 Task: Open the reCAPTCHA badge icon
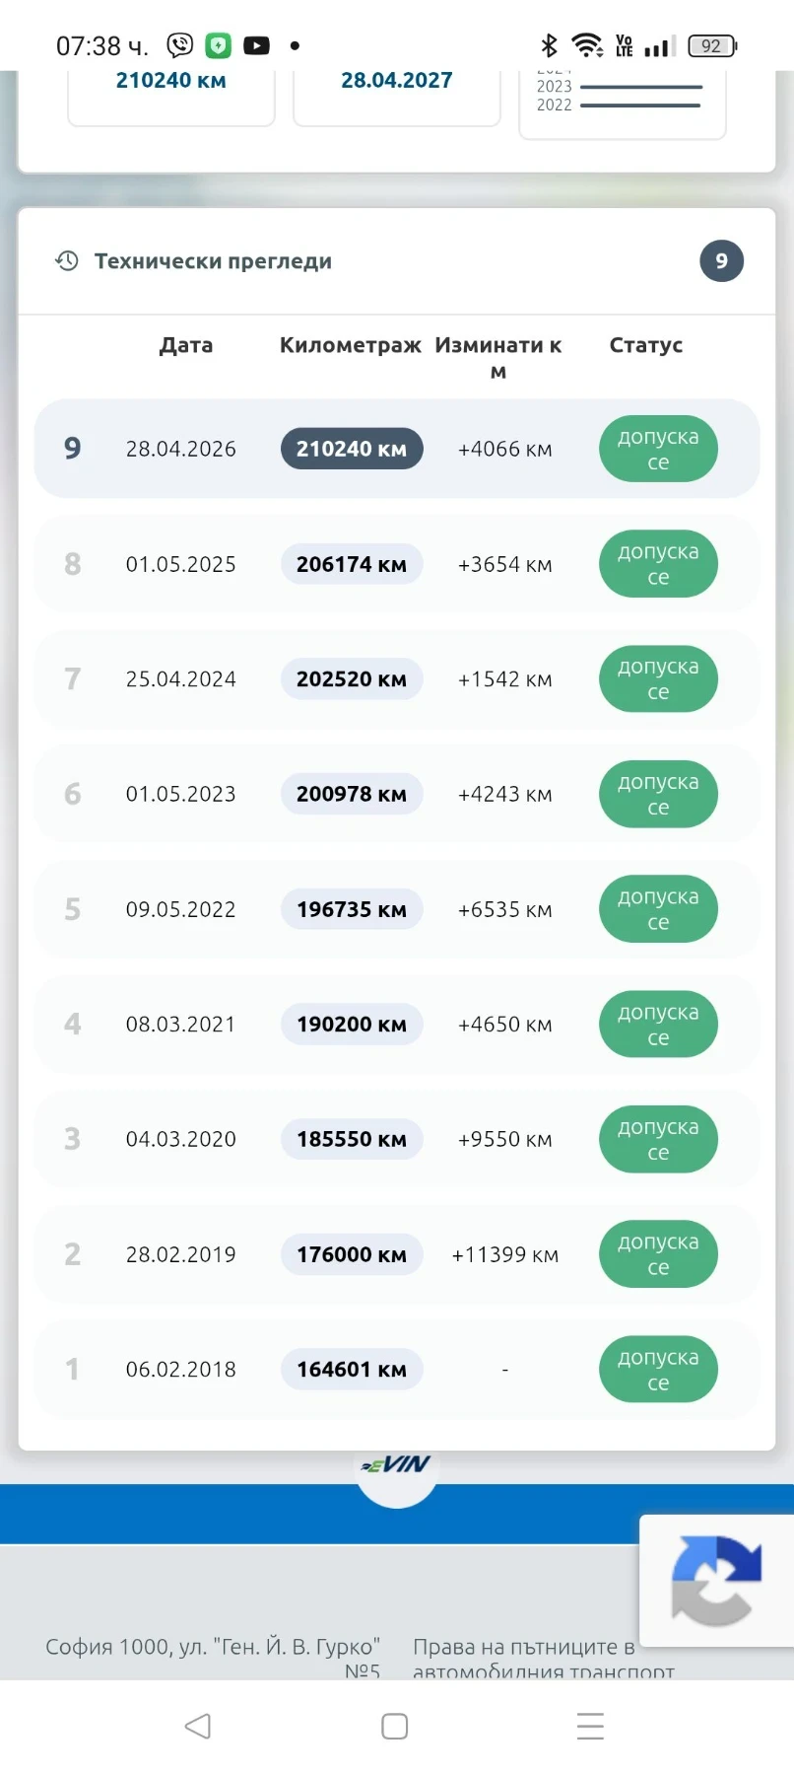click(716, 1581)
